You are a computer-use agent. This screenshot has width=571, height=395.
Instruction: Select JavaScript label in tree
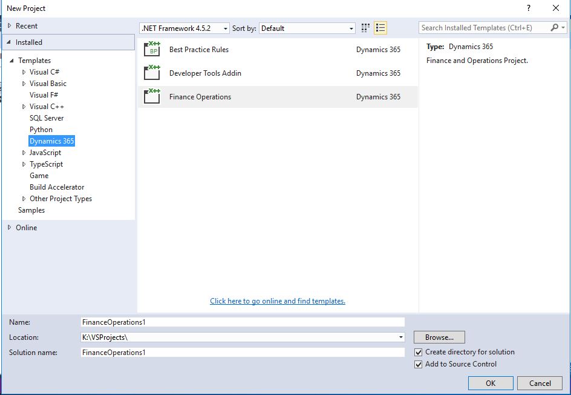pyautogui.click(x=45, y=153)
